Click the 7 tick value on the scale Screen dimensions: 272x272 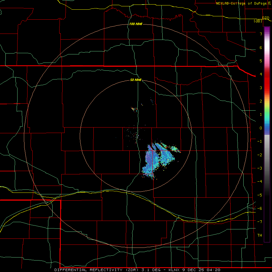(261, 34)
